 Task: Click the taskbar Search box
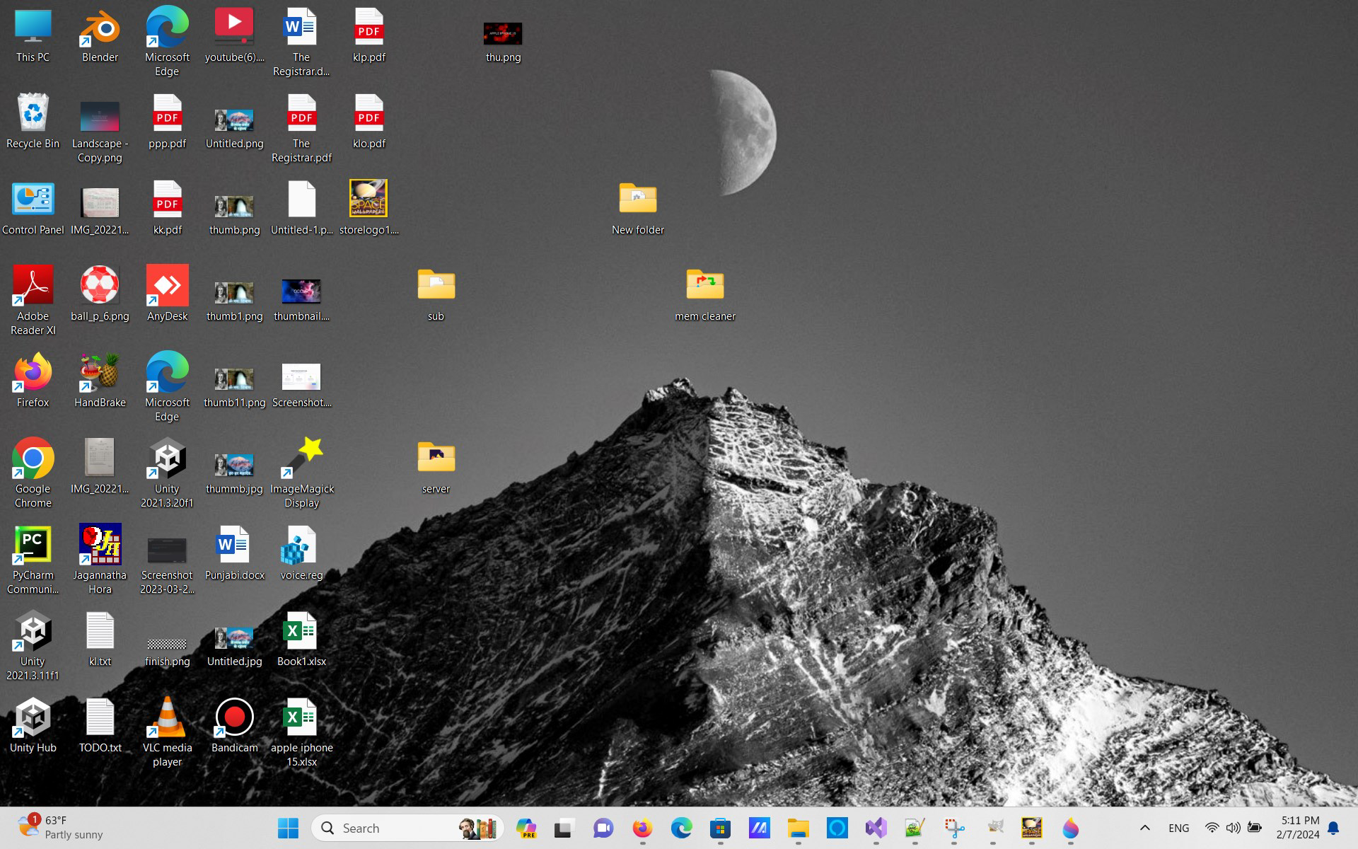[x=407, y=828]
